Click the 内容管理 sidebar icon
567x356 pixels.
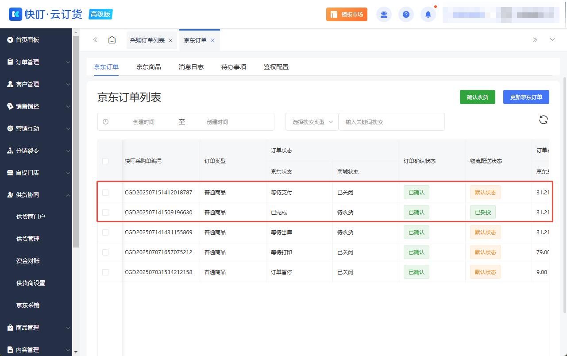tap(10, 350)
